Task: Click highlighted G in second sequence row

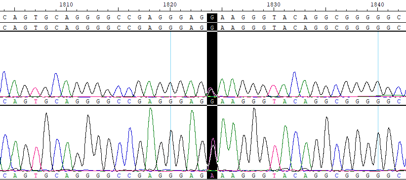Action: coord(212,27)
